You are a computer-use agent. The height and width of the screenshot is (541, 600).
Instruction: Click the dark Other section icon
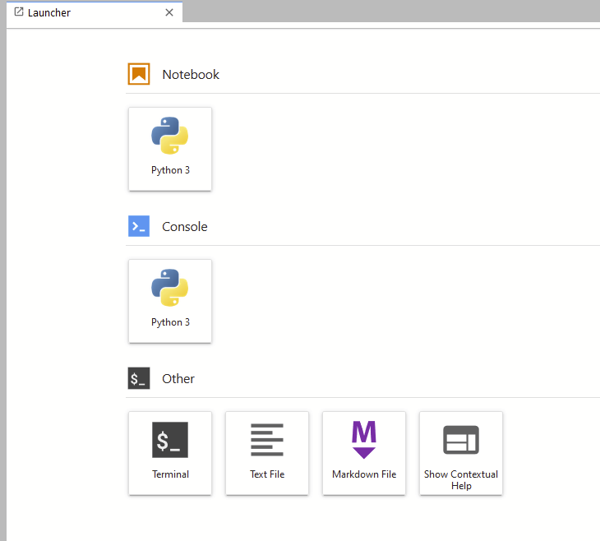[x=139, y=379]
